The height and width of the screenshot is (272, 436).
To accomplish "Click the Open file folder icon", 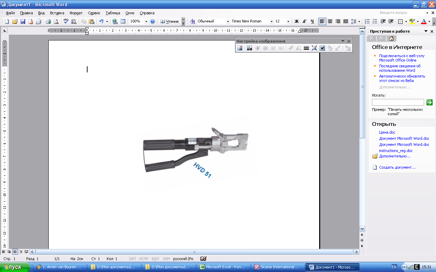I will pyautogui.click(x=15, y=21).
